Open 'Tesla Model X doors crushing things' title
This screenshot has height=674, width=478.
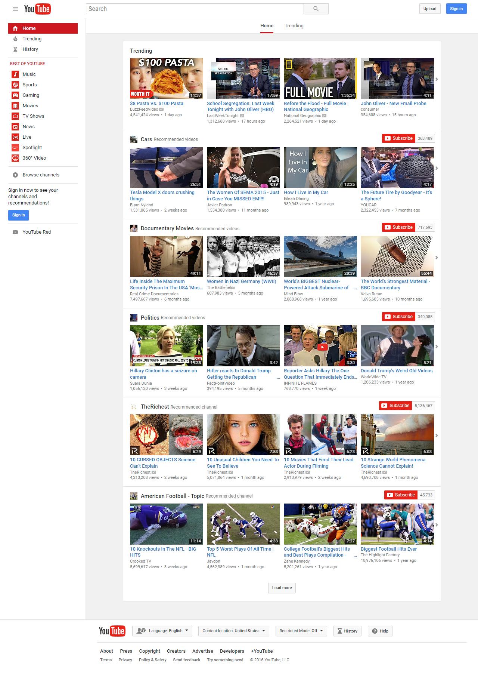click(x=162, y=196)
